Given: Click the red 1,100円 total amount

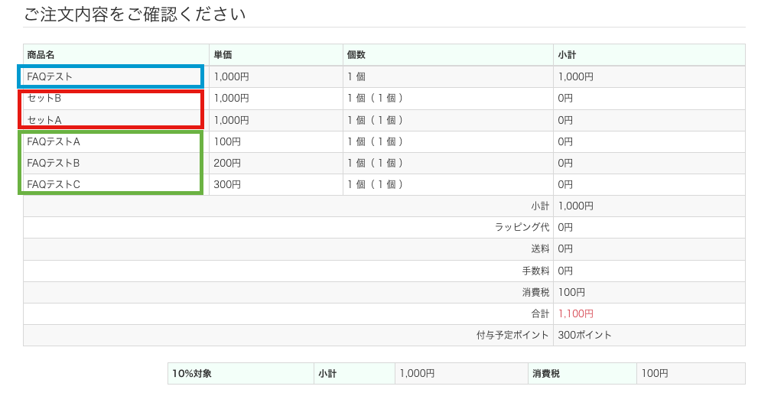Looking at the screenshot, I should [x=576, y=313].
